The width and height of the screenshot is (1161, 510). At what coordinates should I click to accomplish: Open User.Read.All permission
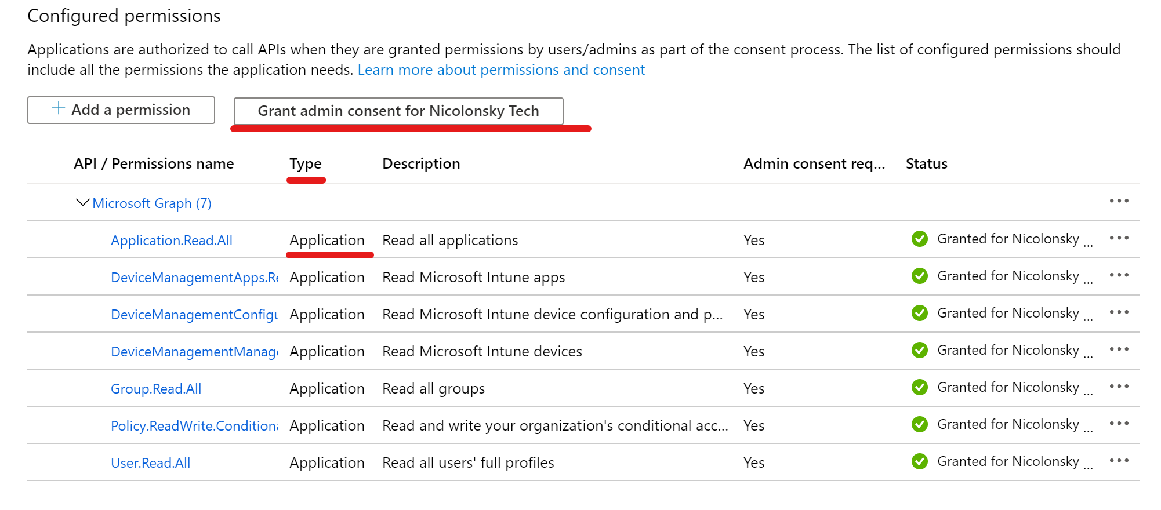click(151, 463)
